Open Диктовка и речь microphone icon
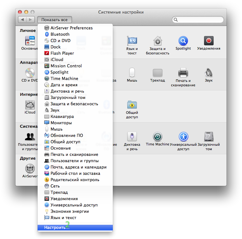The width and height of the screenshot is (242, 239). click(x=132, y=136)
